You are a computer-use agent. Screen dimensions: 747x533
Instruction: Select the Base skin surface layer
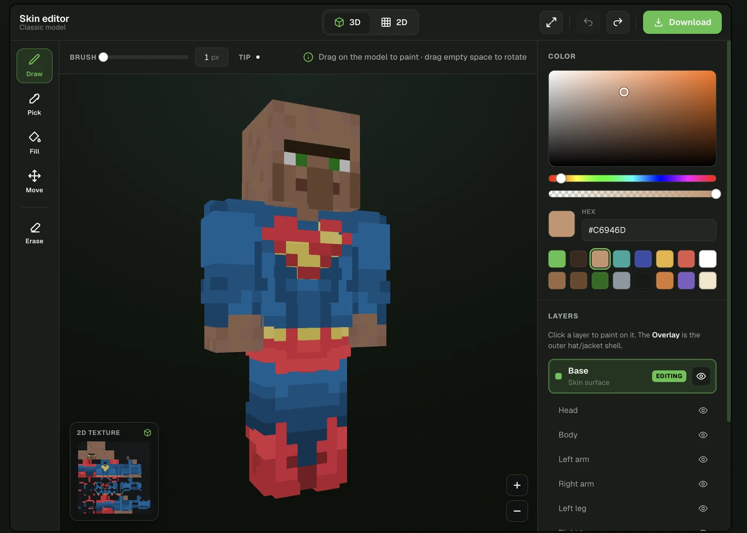(x=632, y=376)
